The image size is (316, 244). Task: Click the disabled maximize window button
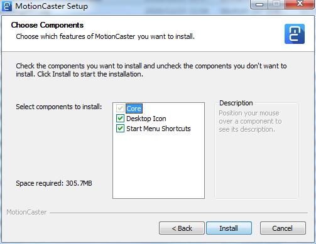(276, 4)
